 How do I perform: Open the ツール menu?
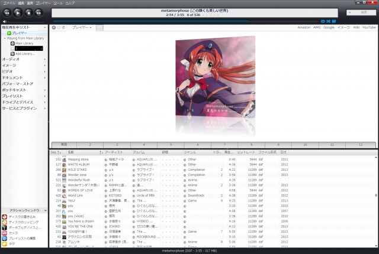[58, 3]
